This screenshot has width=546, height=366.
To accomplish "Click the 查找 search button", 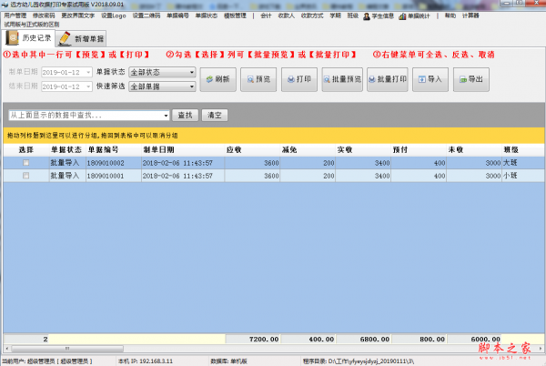I will 185,116.
